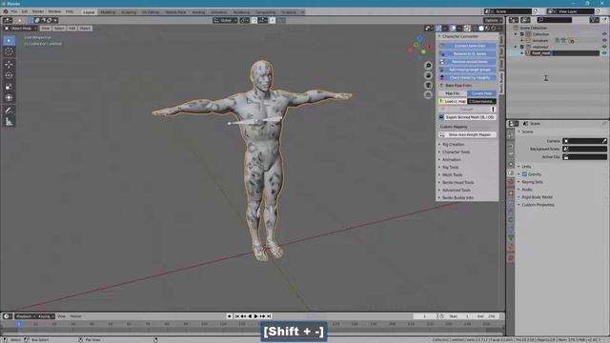Open the viewport Add menu
The width and height of the screenshot is (610, 343).
click(72, 29)
